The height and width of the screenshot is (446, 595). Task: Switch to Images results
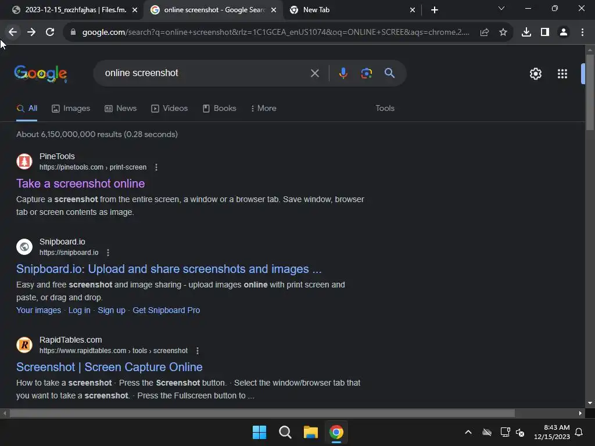[x=71, y=109]
